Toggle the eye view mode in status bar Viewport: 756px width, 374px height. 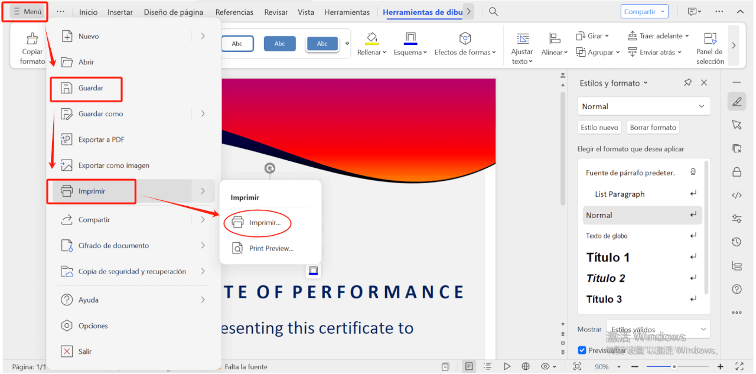545,367
